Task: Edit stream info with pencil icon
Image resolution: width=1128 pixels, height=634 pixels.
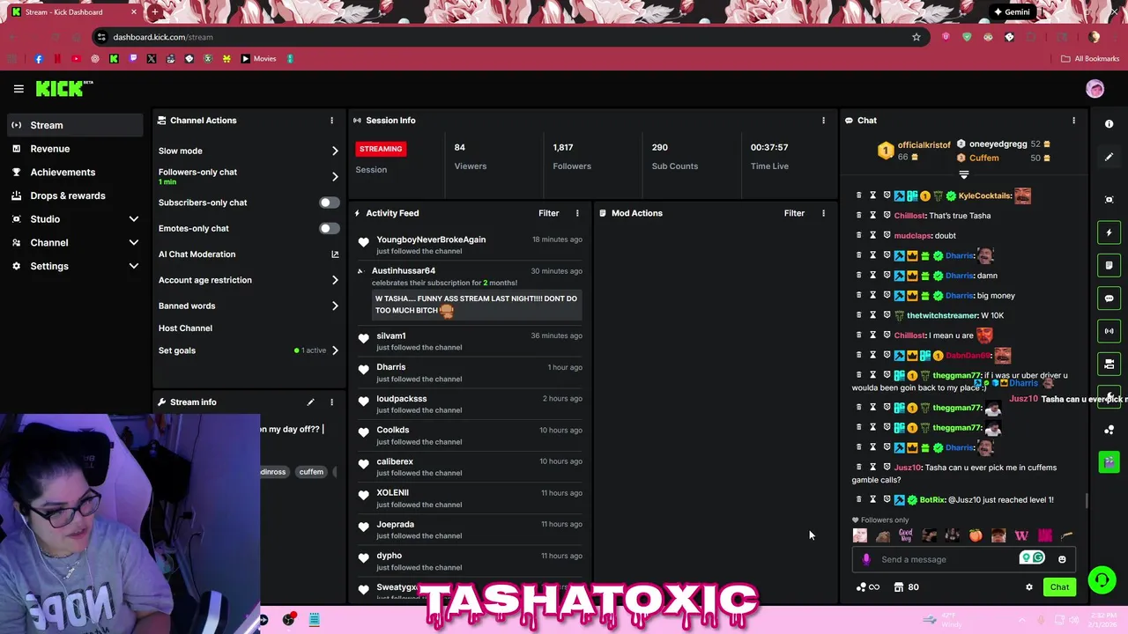Action: tap(310, 402)
